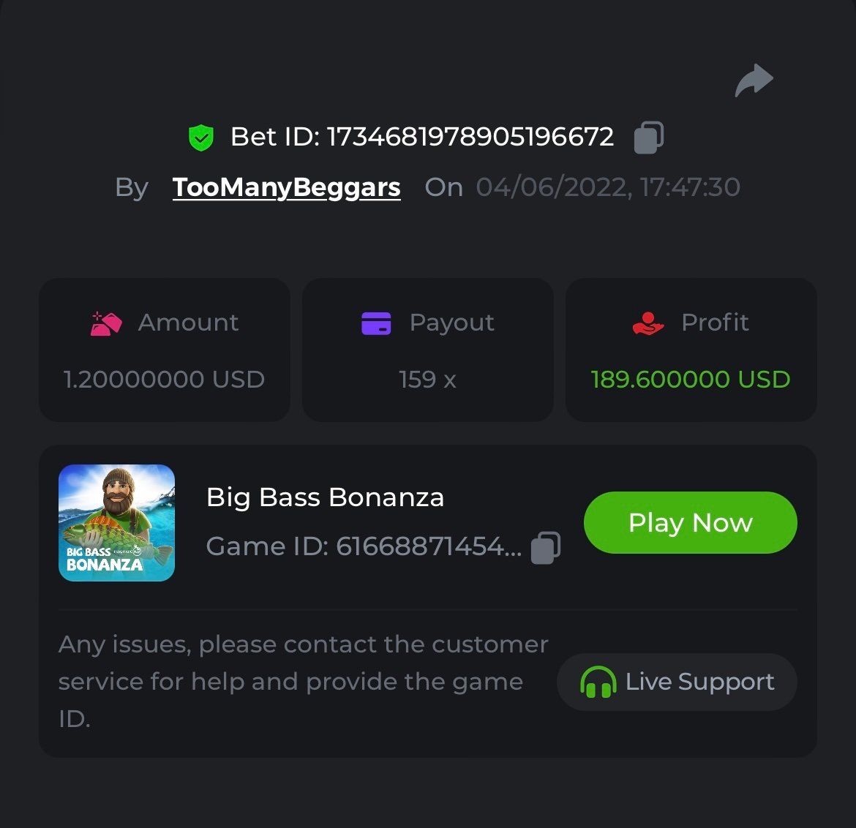Click the 159 x payout value
The width and height of the screenshot is (856, 828).
coord(427,380)
